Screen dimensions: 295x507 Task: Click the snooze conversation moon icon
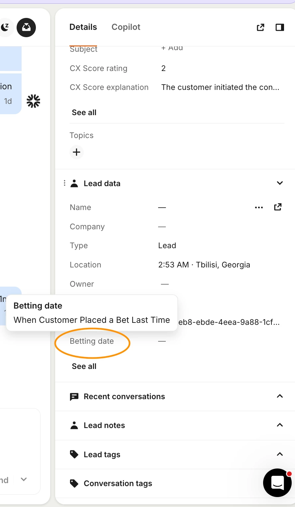click(x=6, y=27)
